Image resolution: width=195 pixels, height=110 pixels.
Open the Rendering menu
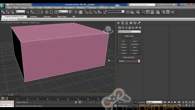pos(80,8)
